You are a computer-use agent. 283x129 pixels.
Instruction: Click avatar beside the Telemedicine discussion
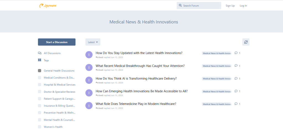(89, 105)
